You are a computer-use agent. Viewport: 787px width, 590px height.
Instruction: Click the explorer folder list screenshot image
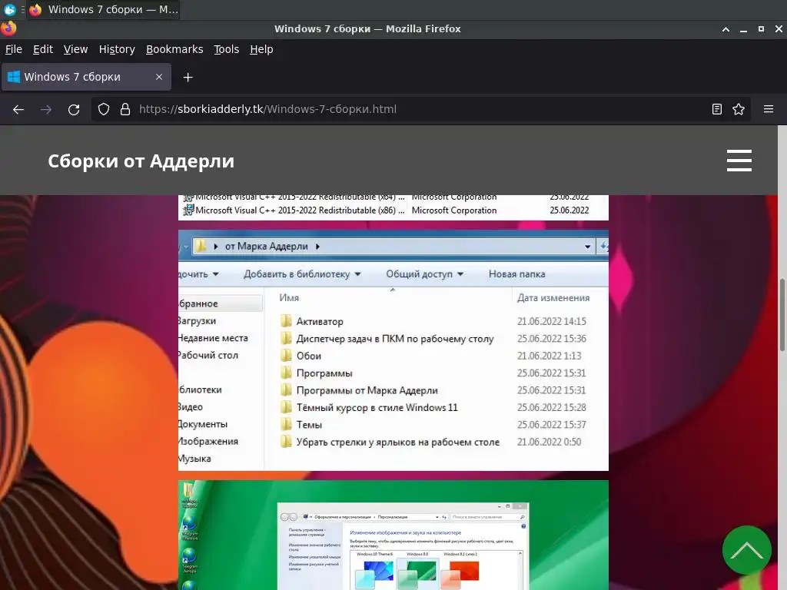[x=393, y=350]
